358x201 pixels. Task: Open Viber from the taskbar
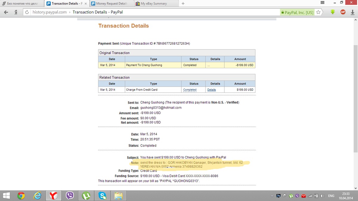click(70, 196)
